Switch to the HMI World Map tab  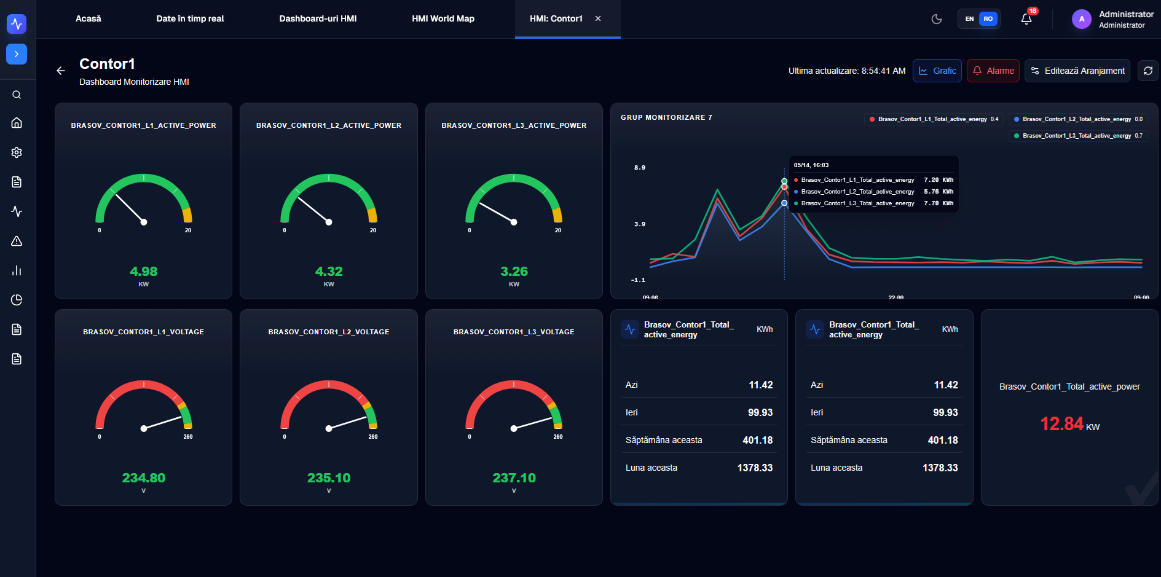click(x=443, y=18)
